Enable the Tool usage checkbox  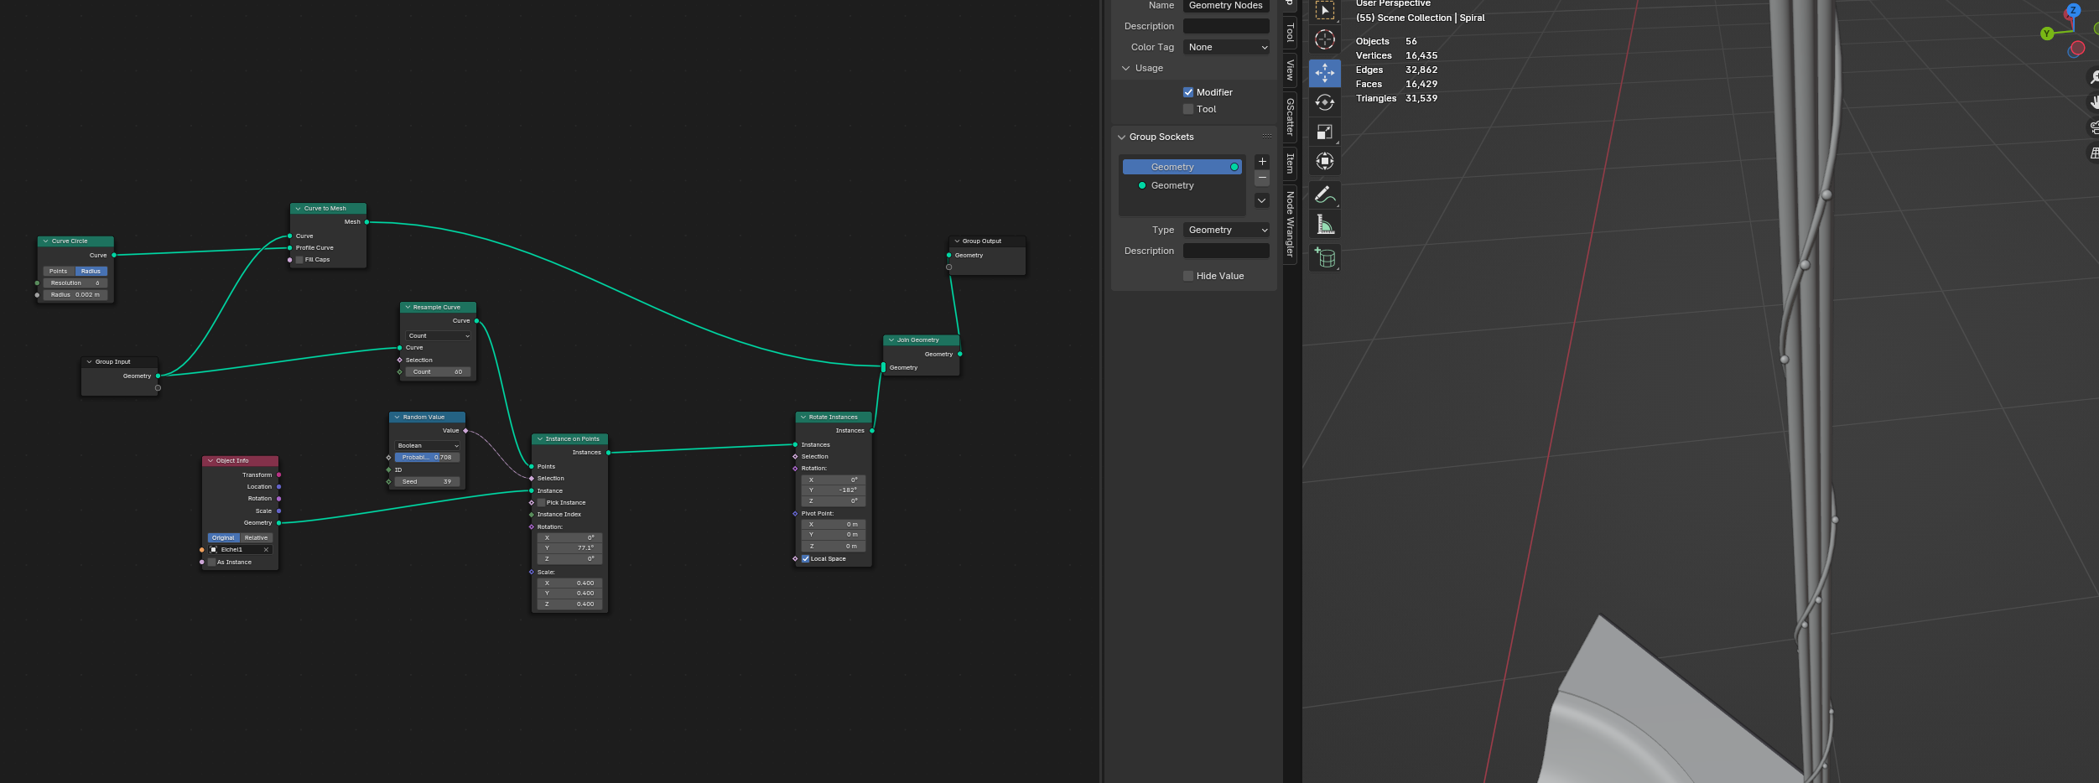[x=1187, y=109]
